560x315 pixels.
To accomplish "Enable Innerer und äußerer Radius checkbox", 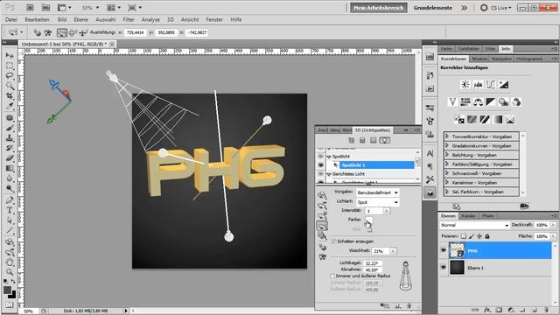I will [332, 276].
